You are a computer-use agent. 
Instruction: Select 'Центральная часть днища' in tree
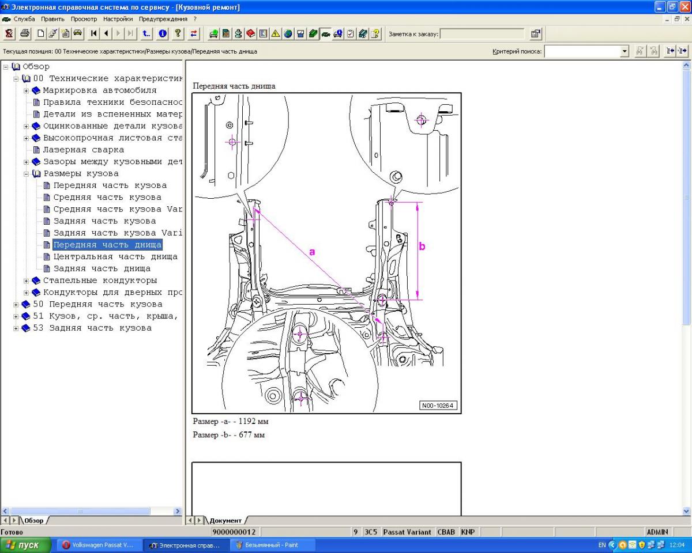[115, 256]
